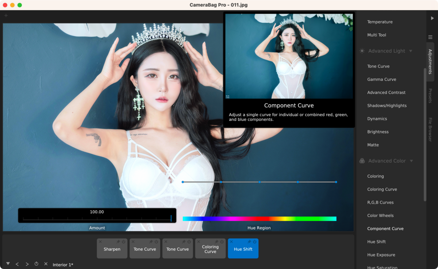Select Component Curve in the list
The image size is (438, 269).
(x=385, y=229)
